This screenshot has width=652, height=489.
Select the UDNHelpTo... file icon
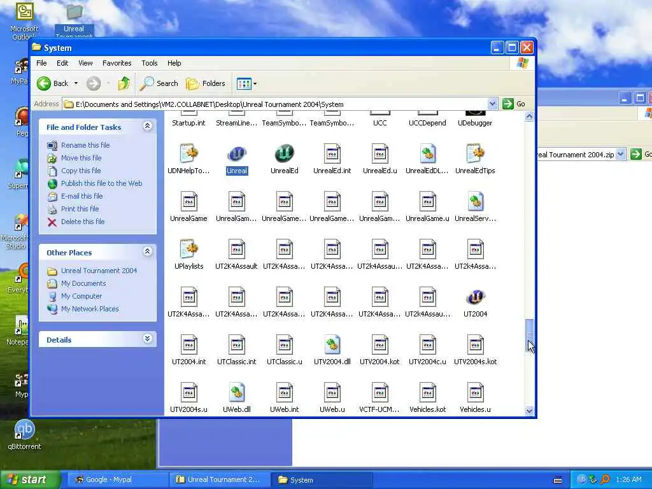(188, 154)
